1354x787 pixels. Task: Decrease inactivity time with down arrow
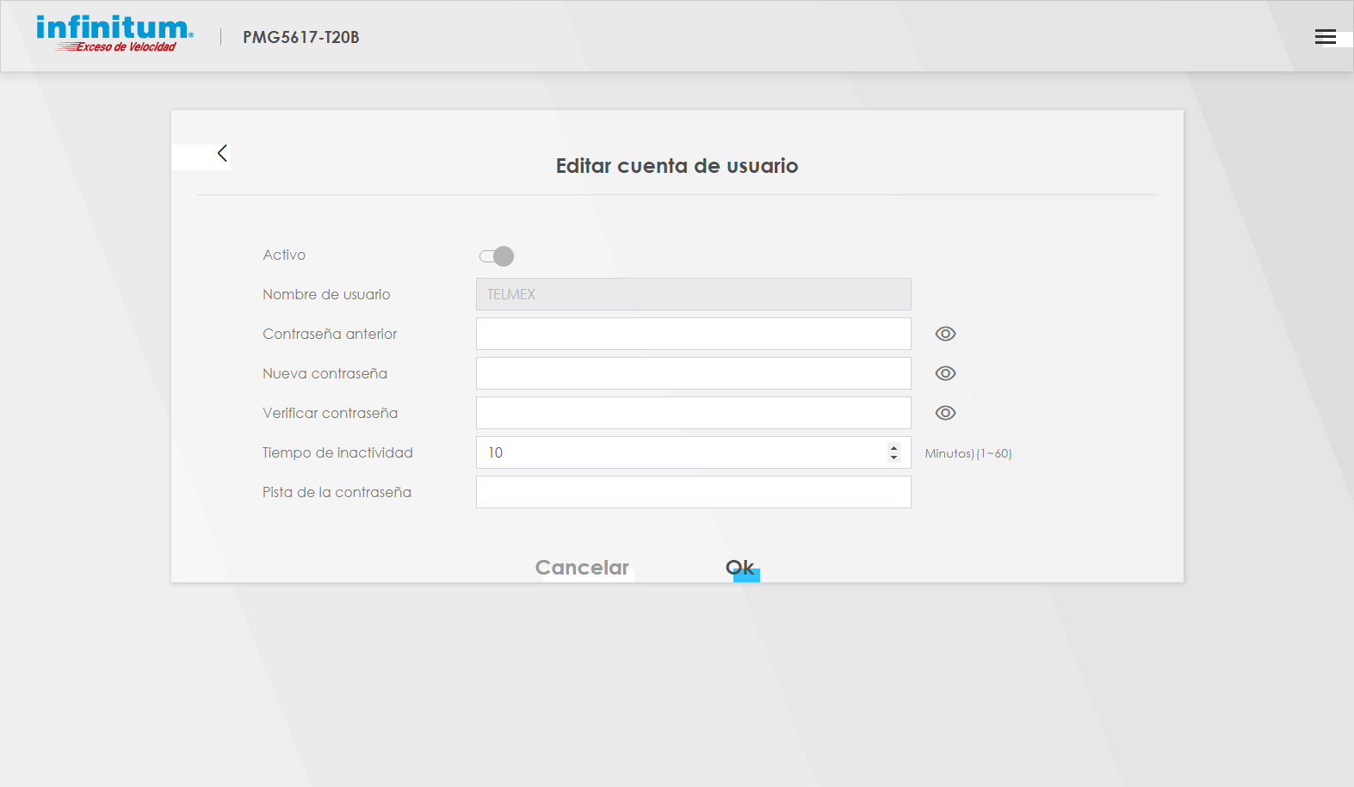[893, 458]
